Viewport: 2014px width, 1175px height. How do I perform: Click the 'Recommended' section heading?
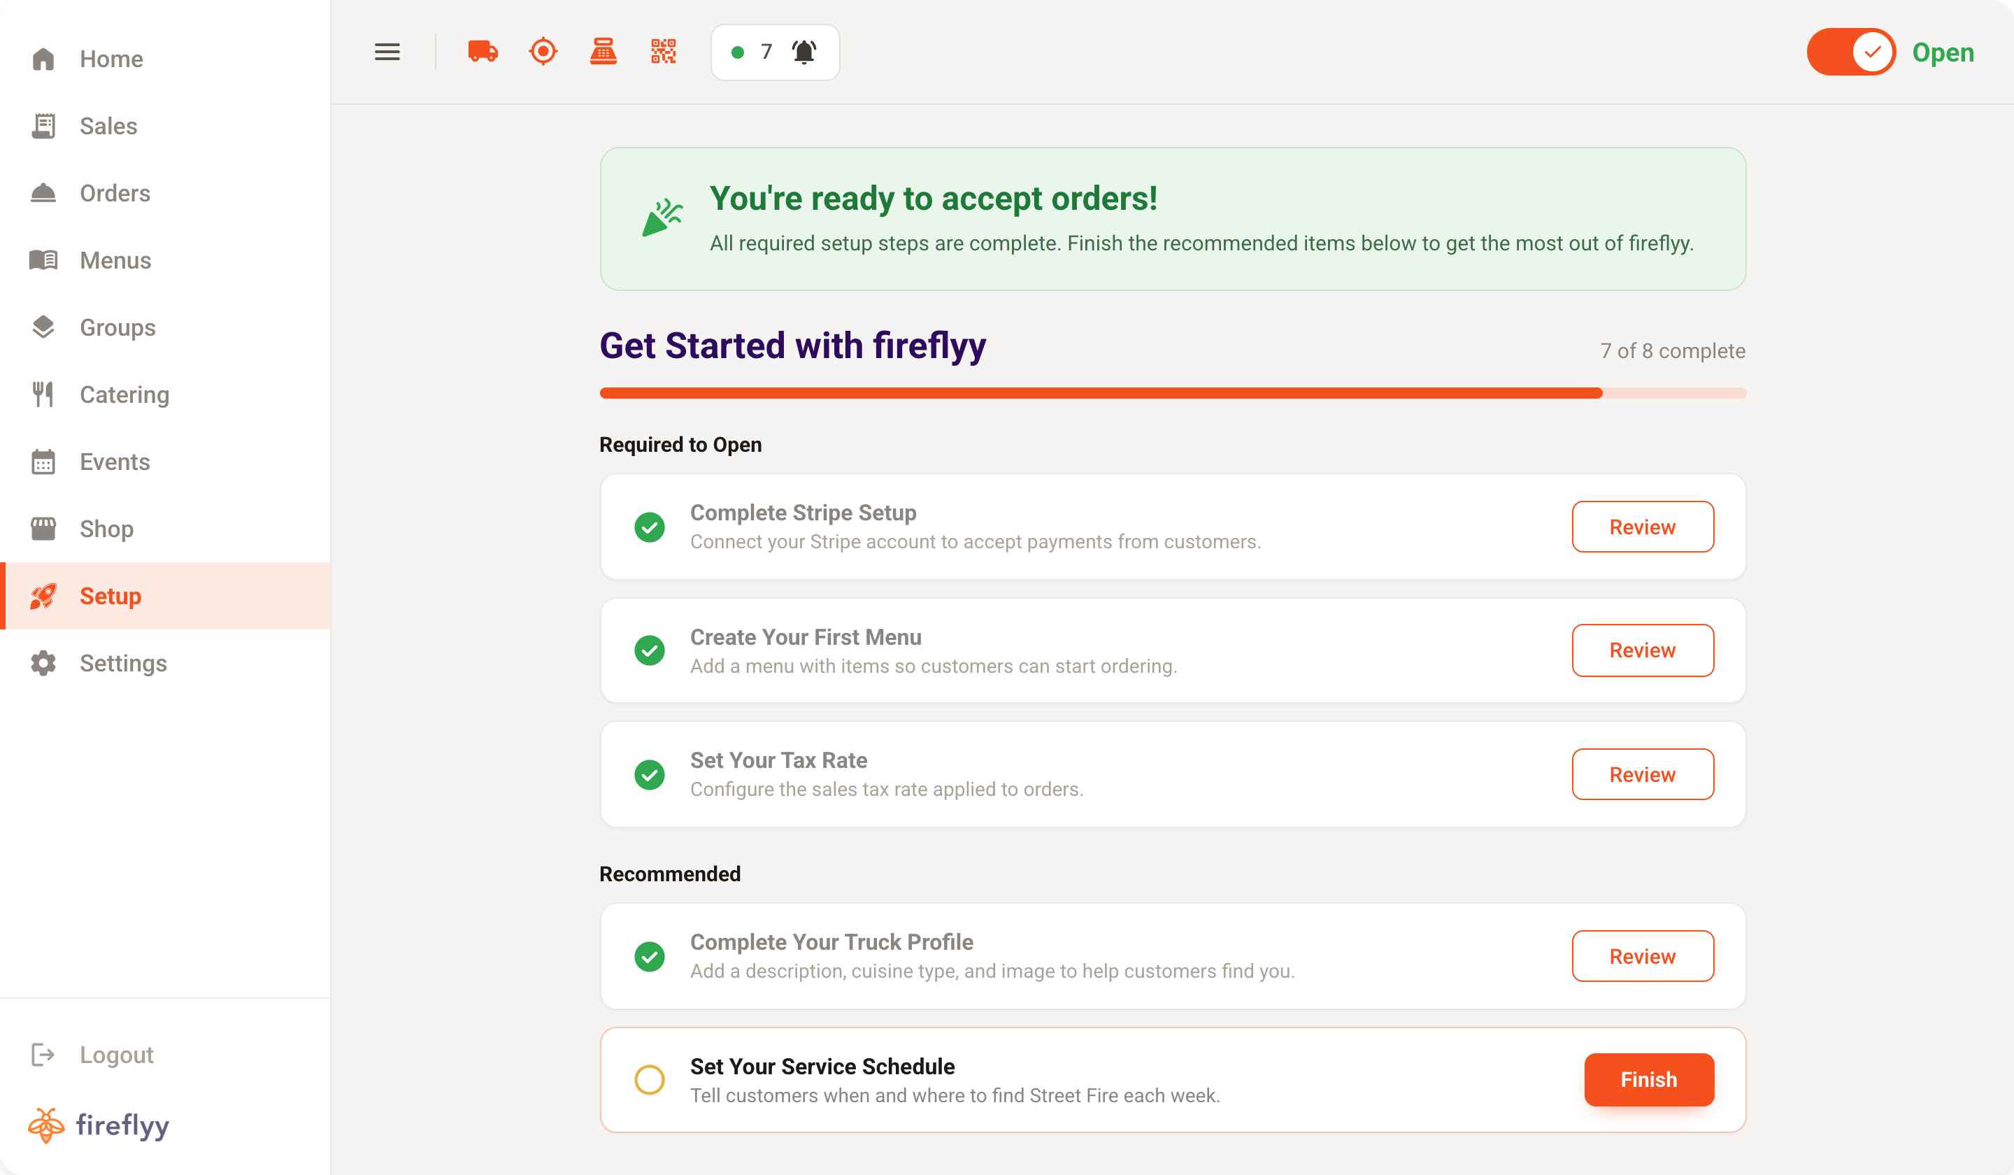point(670,874)
